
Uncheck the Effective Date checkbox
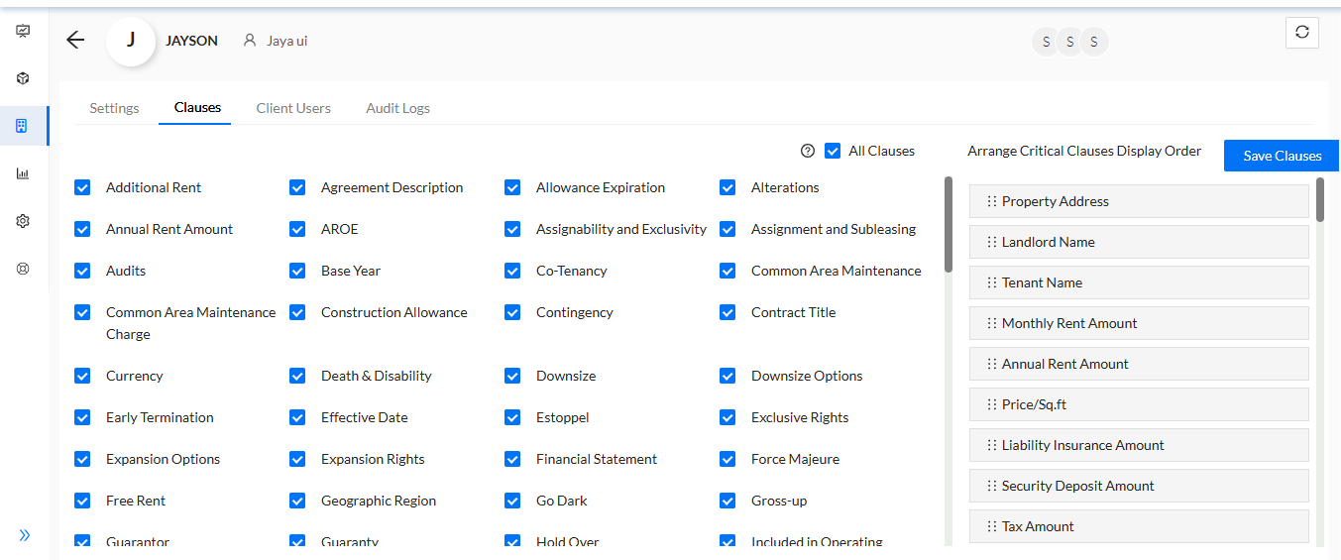tap(297, 417)
